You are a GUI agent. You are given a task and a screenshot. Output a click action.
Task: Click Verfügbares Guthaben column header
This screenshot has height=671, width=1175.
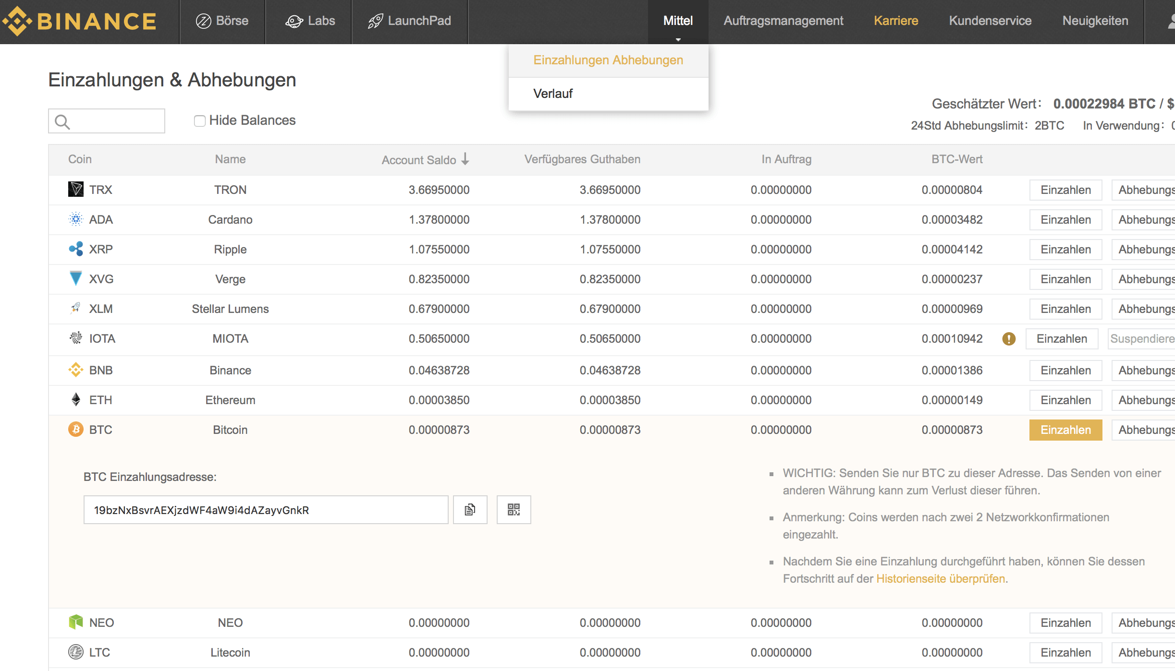tap(582, 159)
